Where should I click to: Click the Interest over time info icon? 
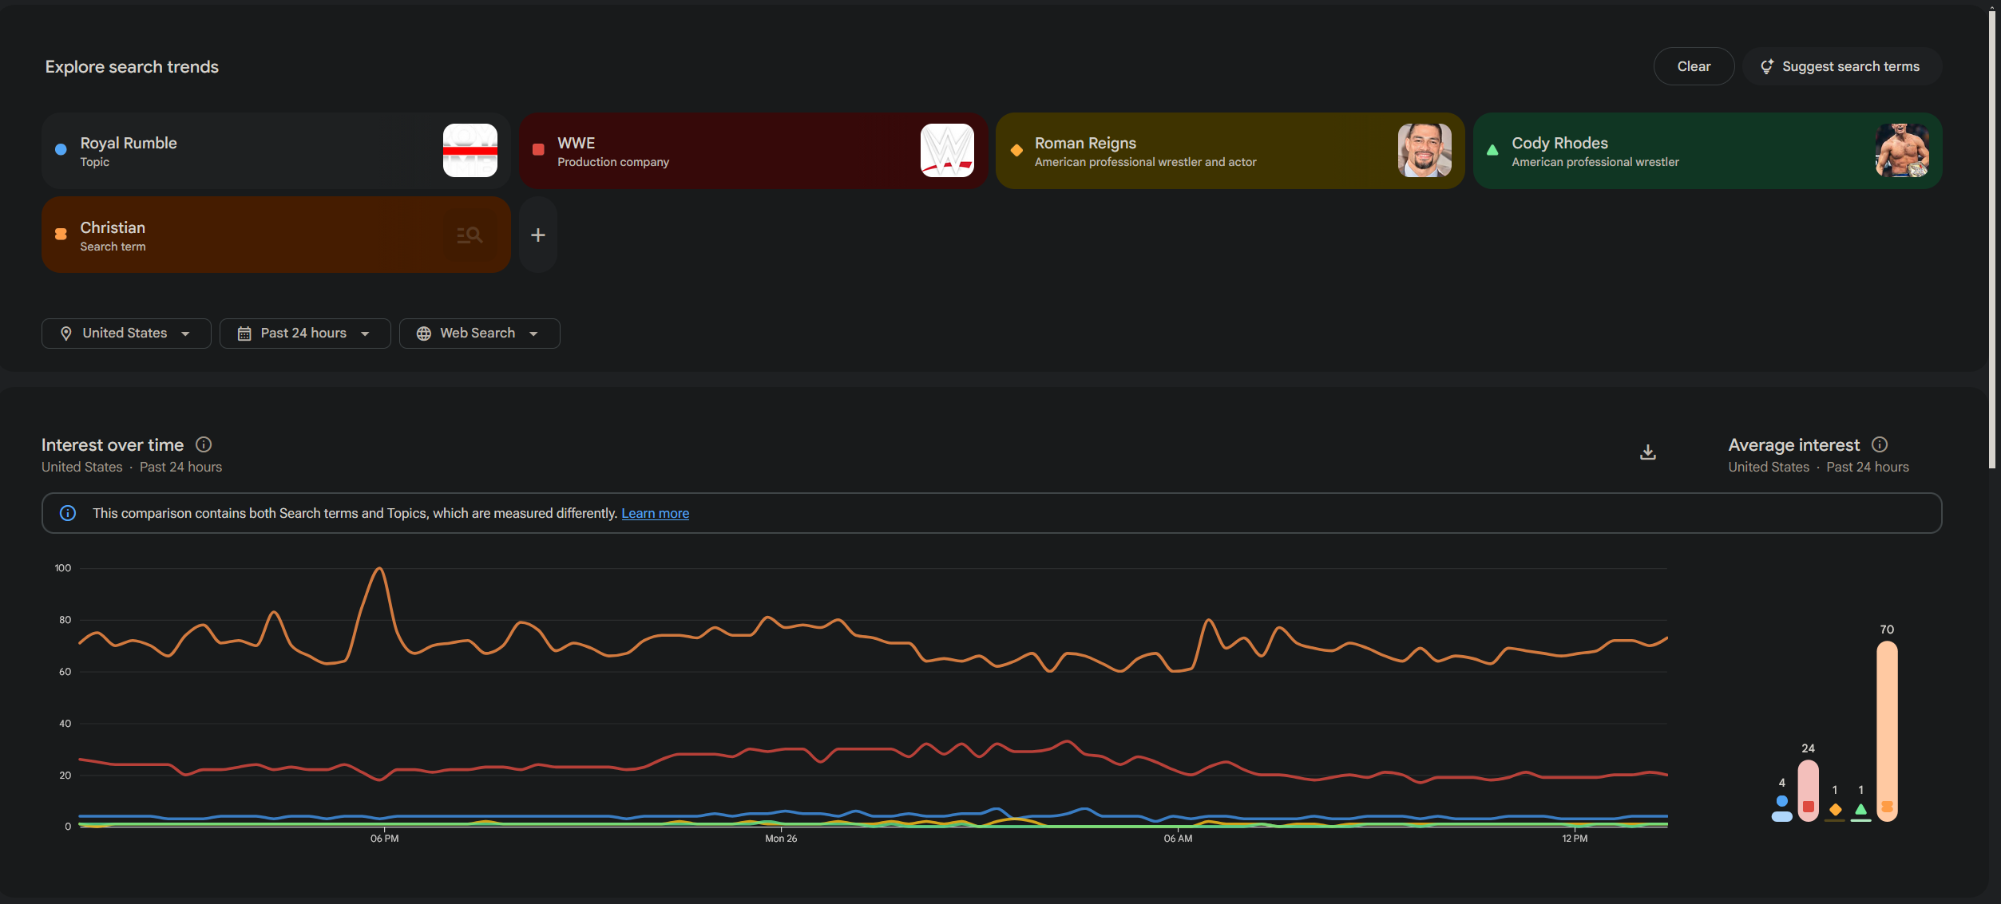click(204, 444)
